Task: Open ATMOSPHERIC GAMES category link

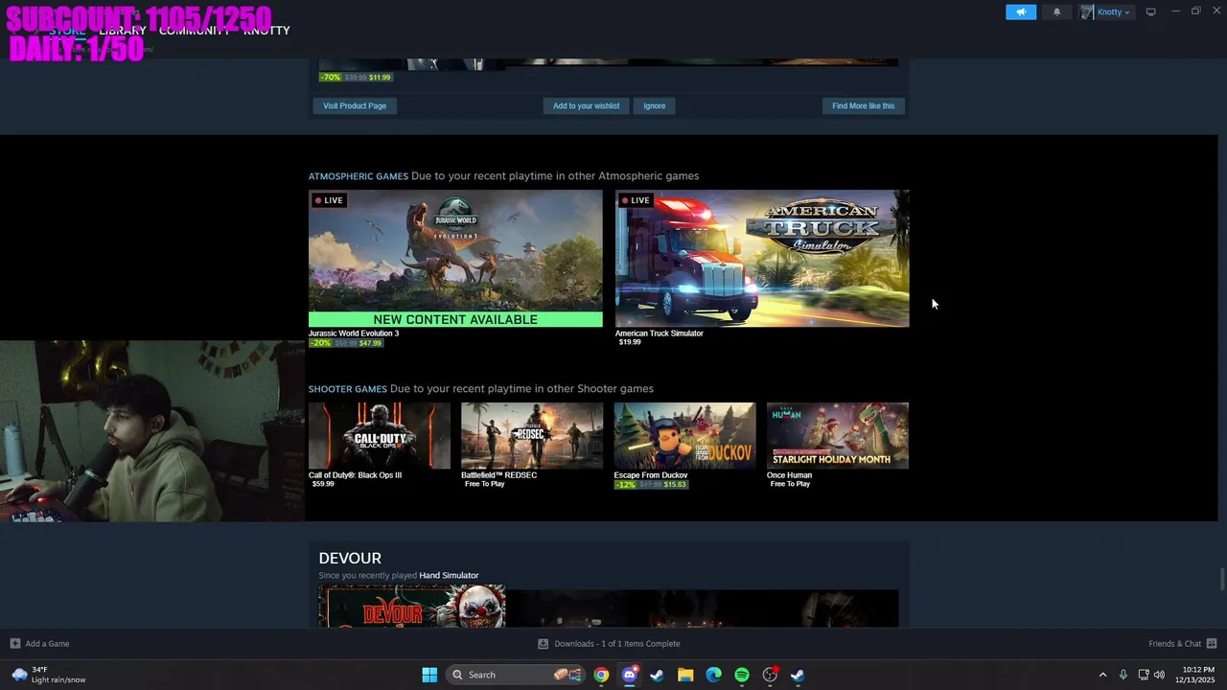Action: coord(359,176)
